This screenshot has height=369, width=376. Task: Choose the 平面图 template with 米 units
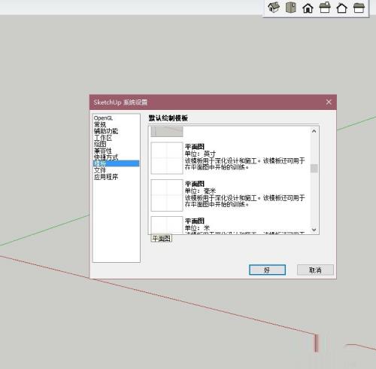coord(229,225)
